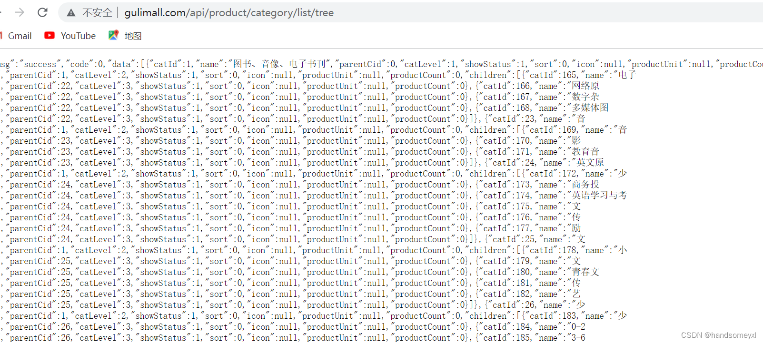The image size is (763, 344).
Task: Open the Gmail bookmark
Action: pos(20,36)
